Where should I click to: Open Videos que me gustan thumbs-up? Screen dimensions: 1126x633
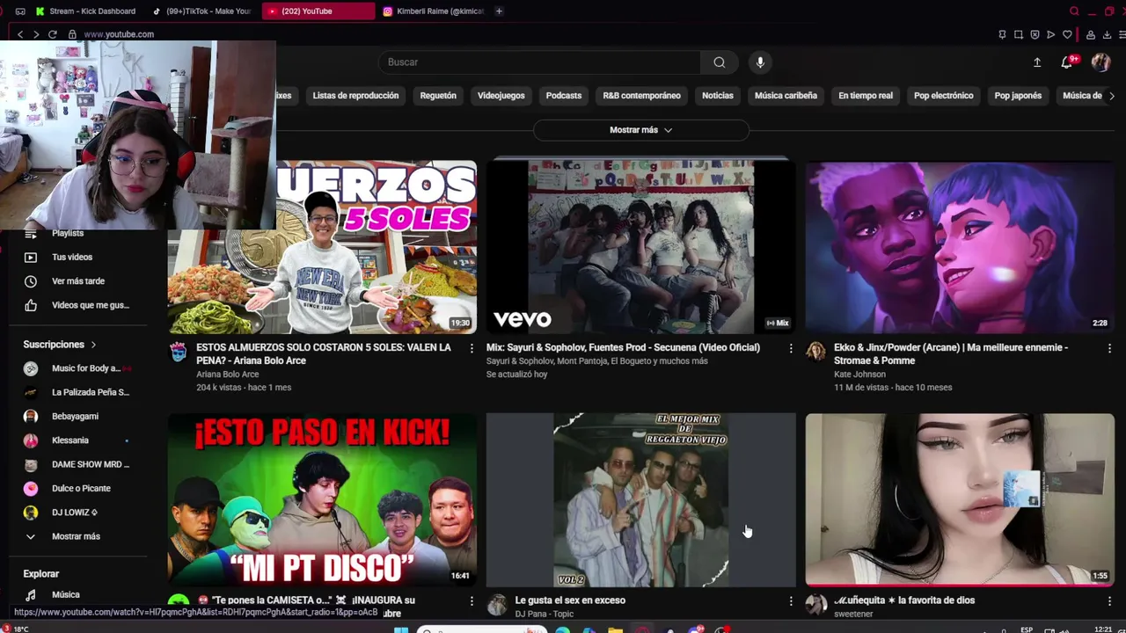[31, 305]
